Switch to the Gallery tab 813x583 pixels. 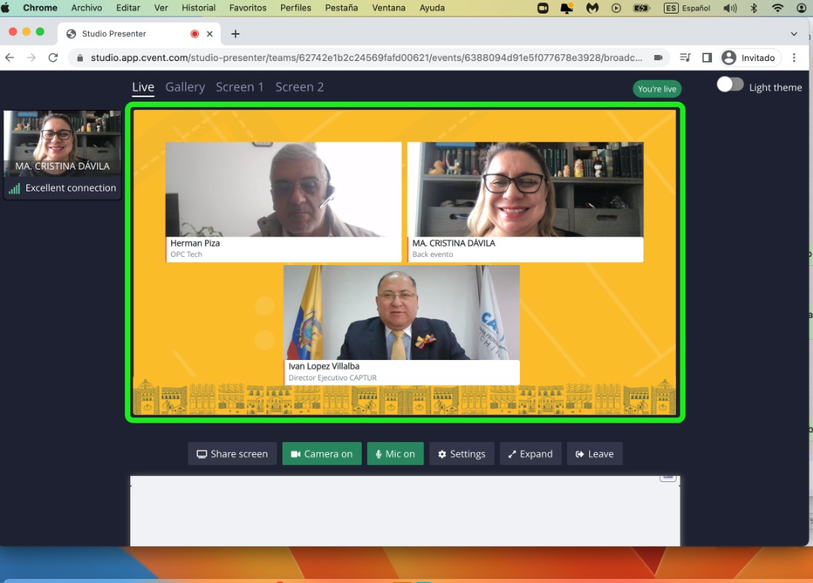pyautogui.click(x=185, y=87)
